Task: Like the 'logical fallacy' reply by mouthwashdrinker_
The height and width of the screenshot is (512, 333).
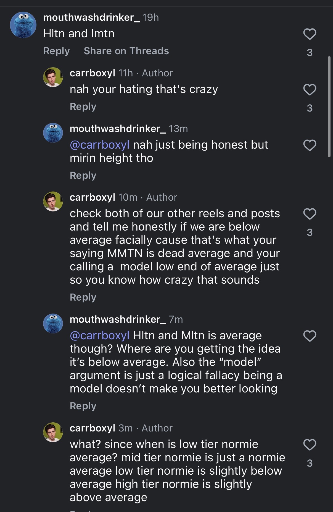Action: pyautogui.click(x=310, y=336)
